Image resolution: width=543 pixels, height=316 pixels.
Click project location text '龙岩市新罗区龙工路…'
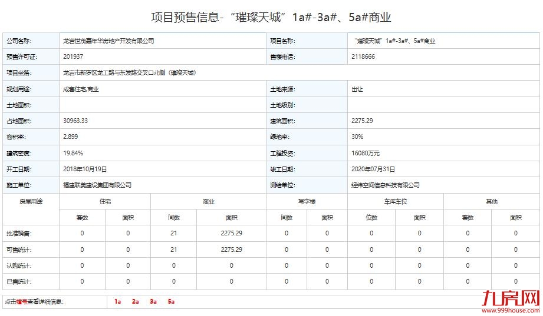click(x=130, y=72)
